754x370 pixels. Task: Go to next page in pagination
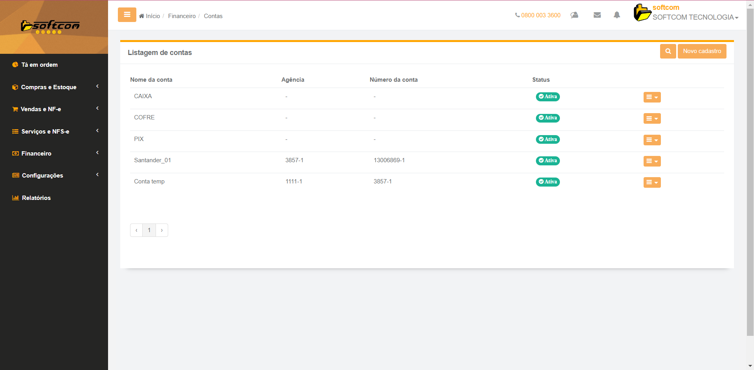click(x=161, y=230)
